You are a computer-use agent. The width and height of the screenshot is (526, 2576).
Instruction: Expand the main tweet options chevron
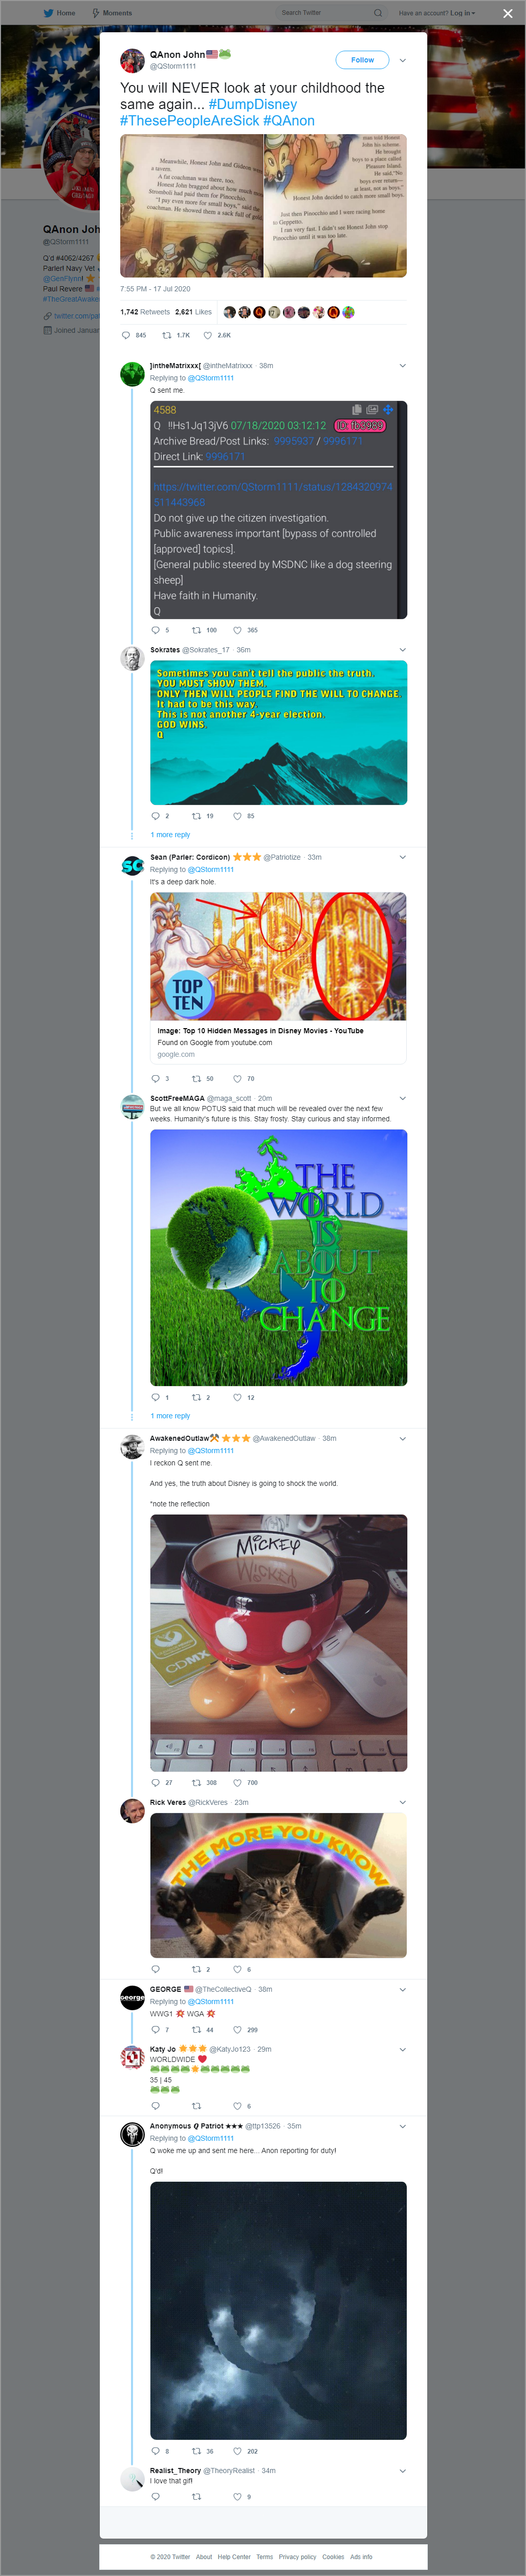click(x=402, y=60)
